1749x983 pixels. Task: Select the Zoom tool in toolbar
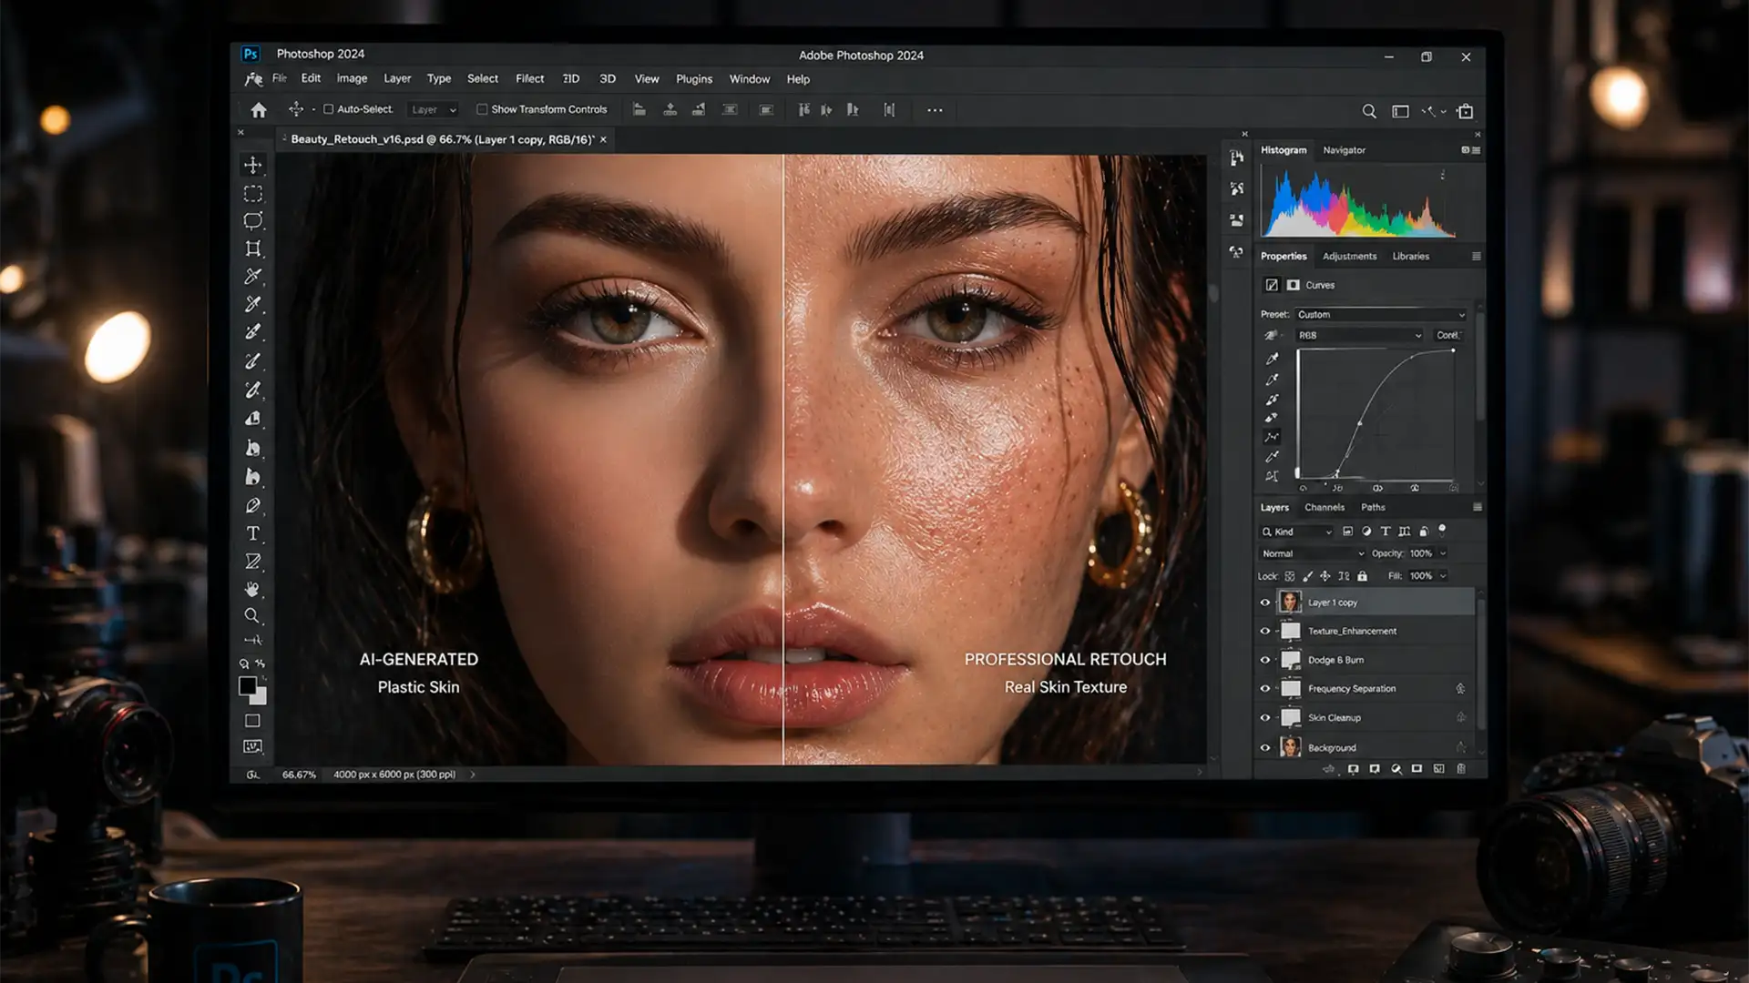[252, 616]
